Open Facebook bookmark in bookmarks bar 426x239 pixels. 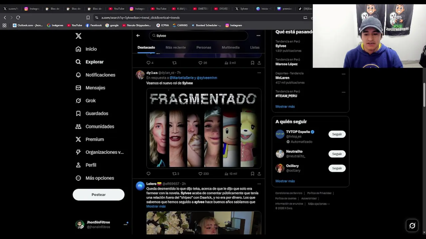pos(94,25)
